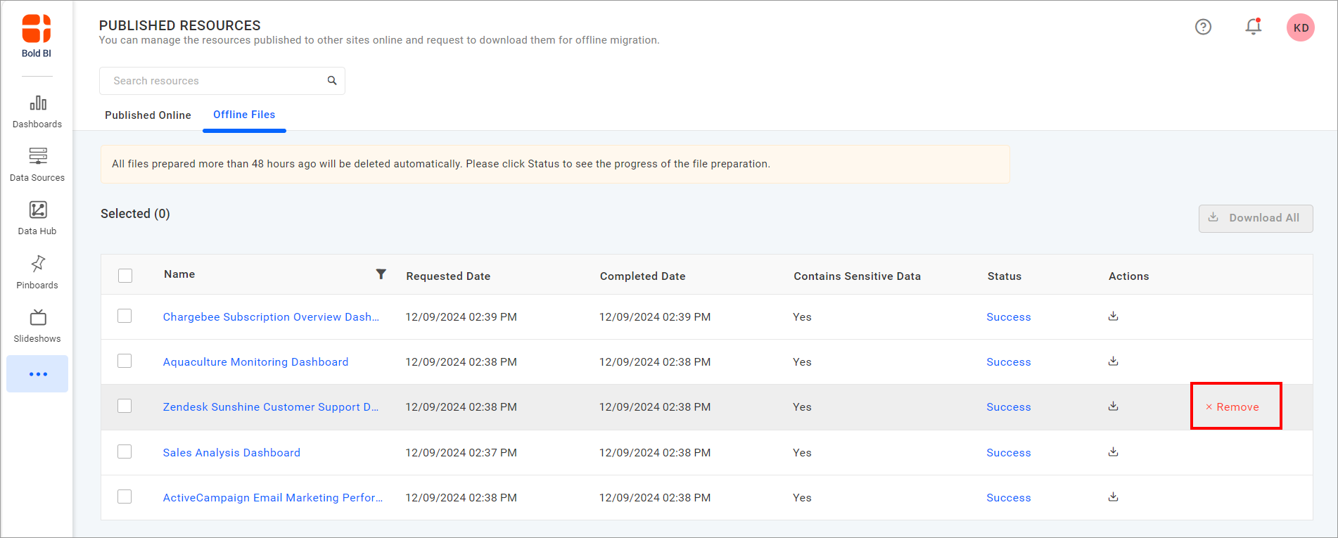View Success status for ActiveCampaign row
Screen dimensions: 1338x538
tap(1008, 498)
